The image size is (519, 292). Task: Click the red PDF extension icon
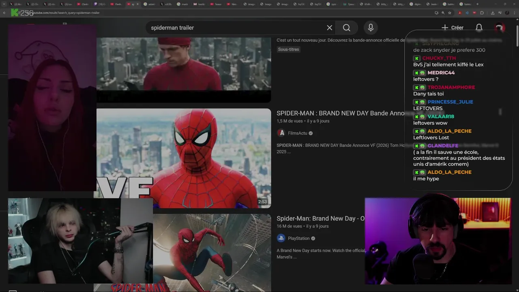point(460,13)
